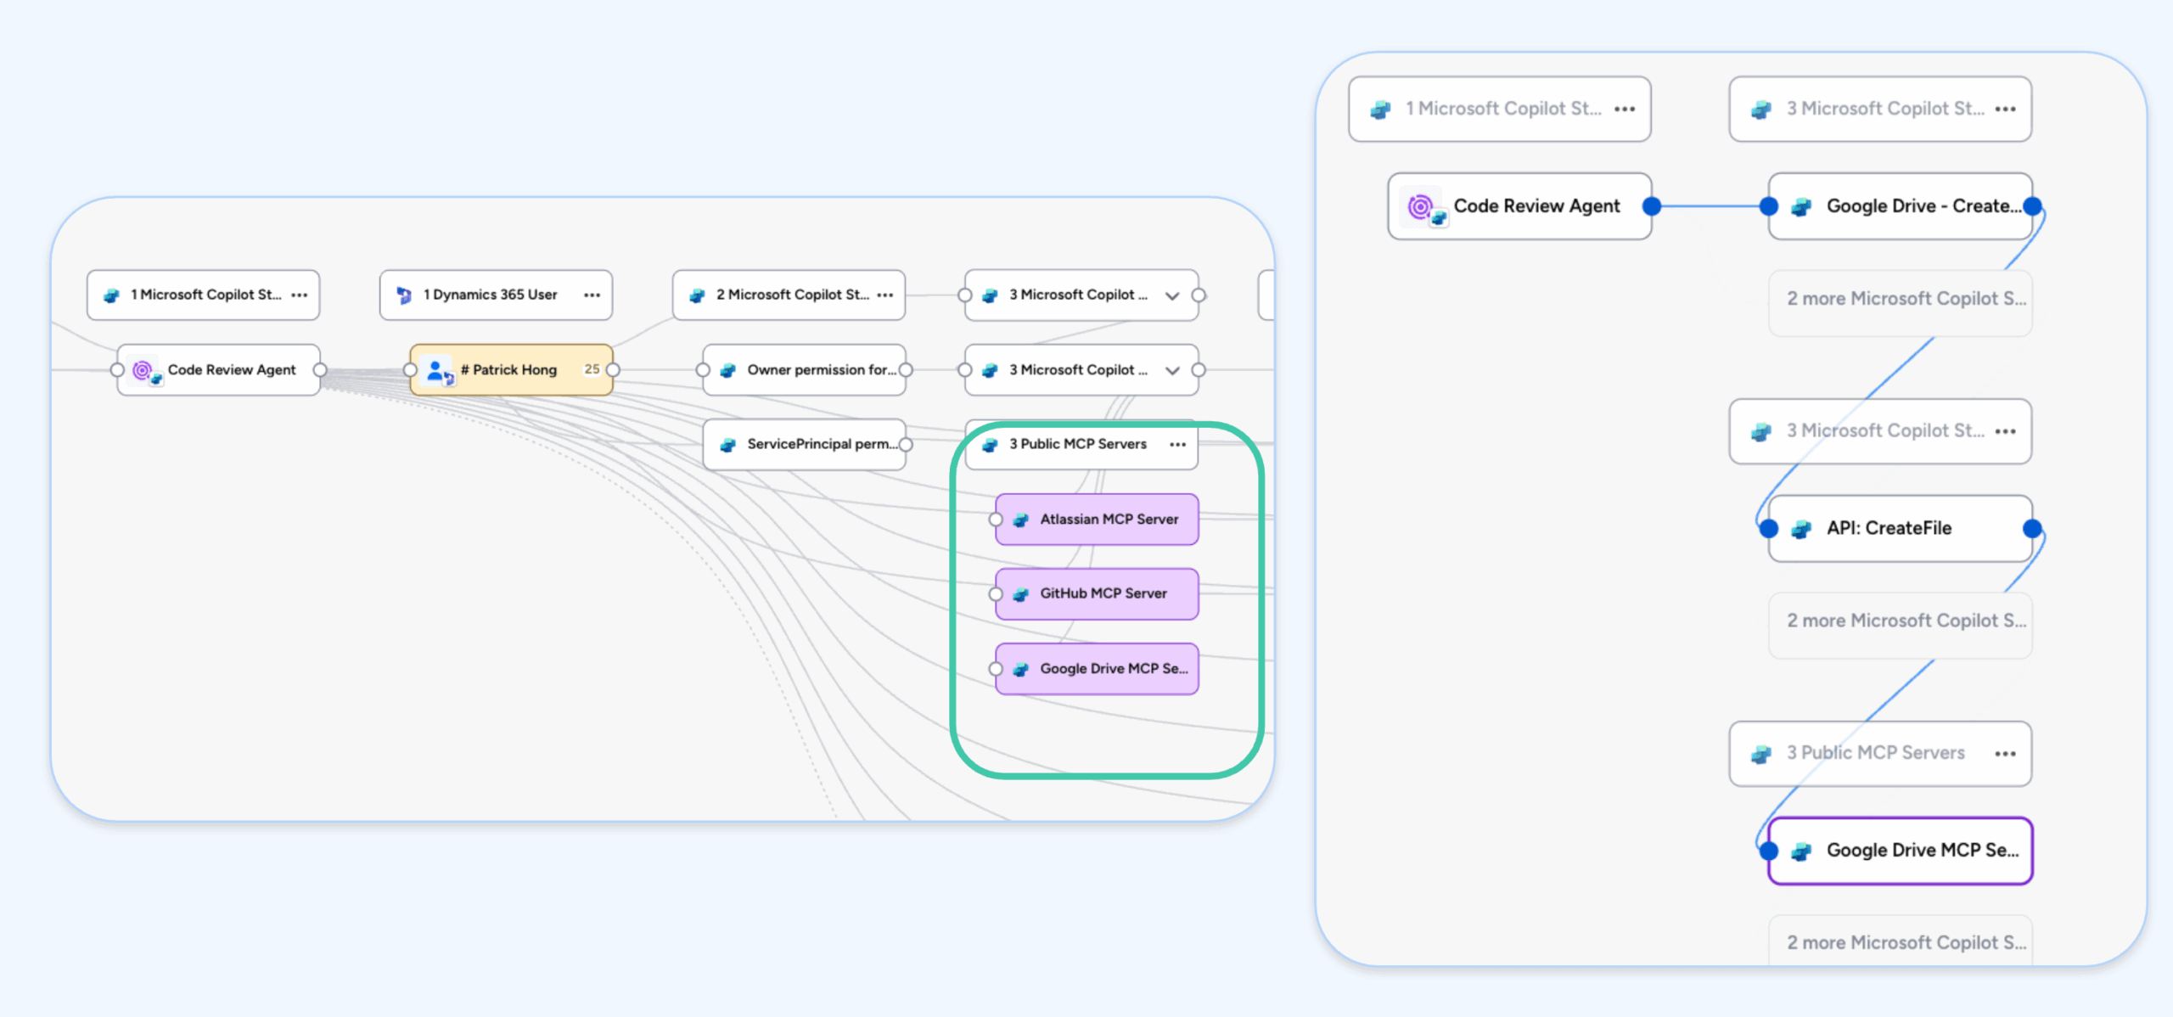Click the Google Drive - Create node icon
The width and height of the screenshot is (2173, 1017).
pos(1801,206)
